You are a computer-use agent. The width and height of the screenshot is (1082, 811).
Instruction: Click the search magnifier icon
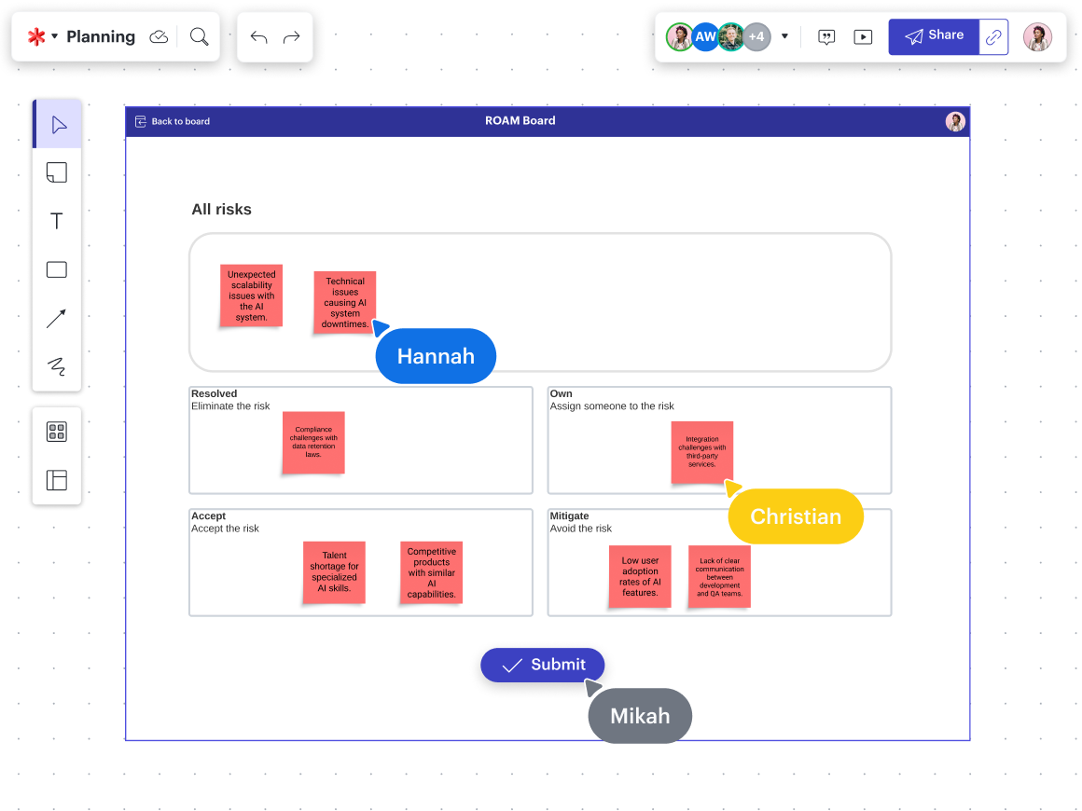point(199,36)
